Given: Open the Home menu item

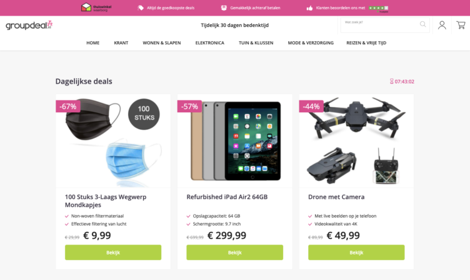Looking at the screenshot, I should tap(92, 43).
